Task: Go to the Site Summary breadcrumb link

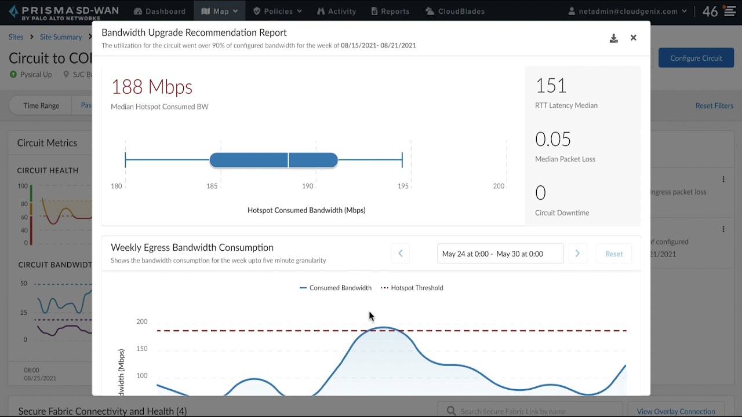Action: pyautogui.click(x=61, y=37)
